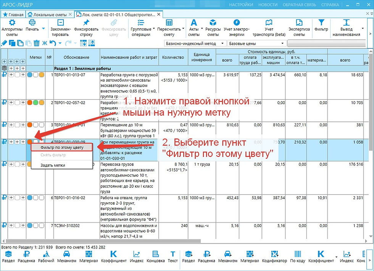Toggle empty middle mark in row ТЕР01-01-013-07
The image size is (374, 271).
35,75
